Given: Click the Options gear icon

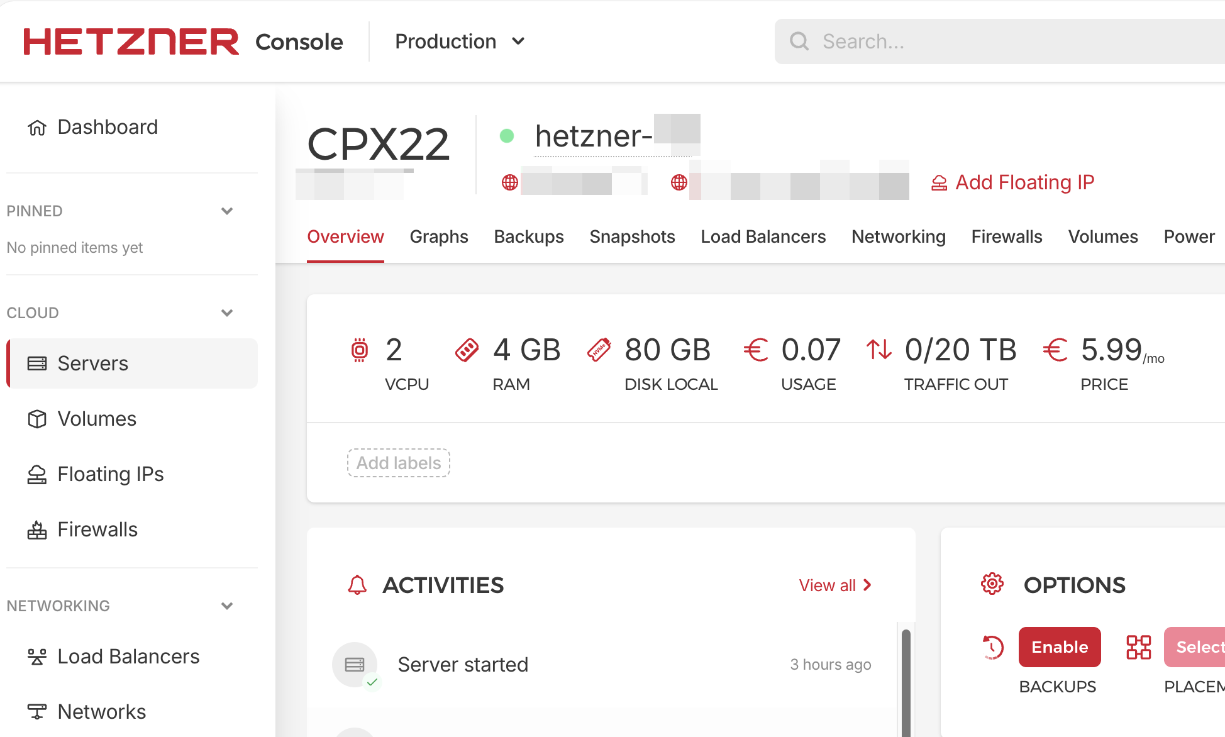Looking at the screenshot, I should pos(992,584).
